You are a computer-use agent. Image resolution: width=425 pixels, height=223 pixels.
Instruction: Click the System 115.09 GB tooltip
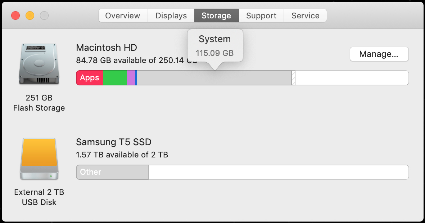coord(215,46)
